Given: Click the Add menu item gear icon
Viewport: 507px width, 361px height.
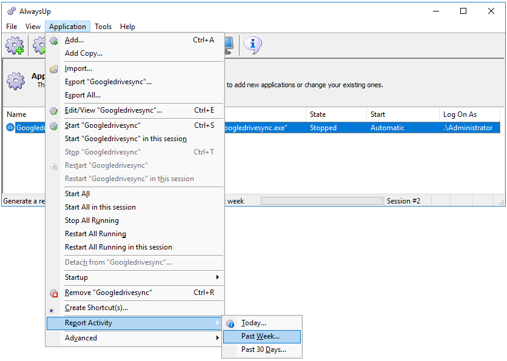Looking at the screenshot, I should click(54, 41).
